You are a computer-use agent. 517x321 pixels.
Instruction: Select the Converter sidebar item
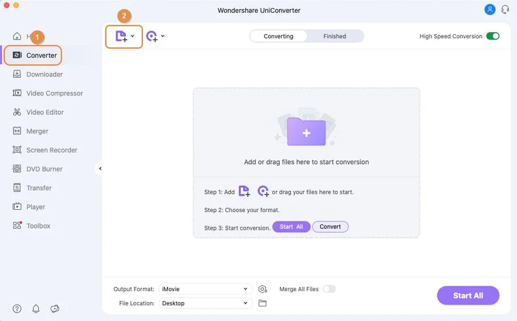pos(33,55)
